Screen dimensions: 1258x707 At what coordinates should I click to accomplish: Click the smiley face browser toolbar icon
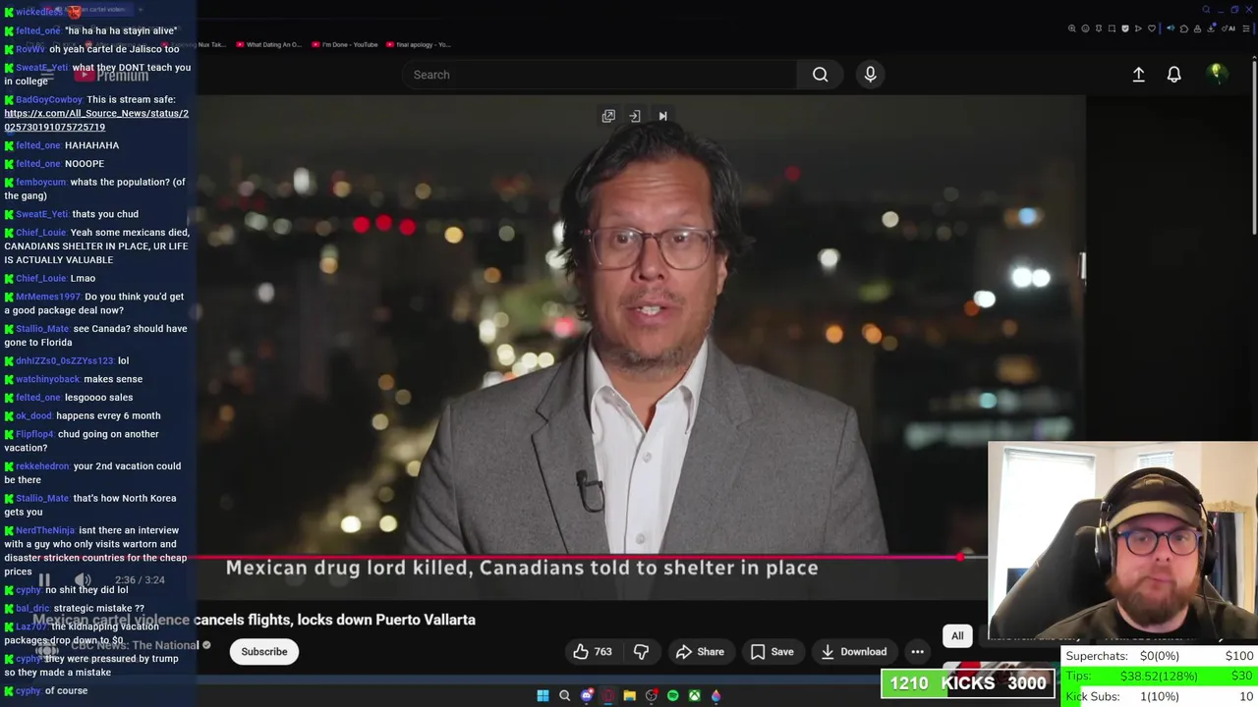[x=1085, y=28]
